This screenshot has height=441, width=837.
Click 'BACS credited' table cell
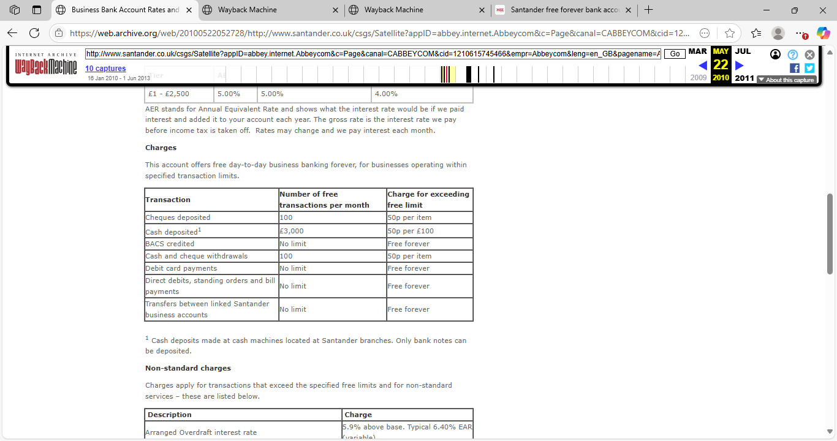coord(211,244)
